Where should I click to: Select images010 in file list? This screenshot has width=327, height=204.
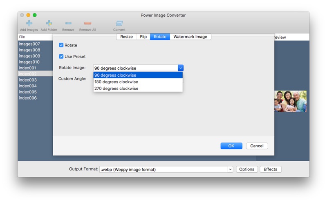[35, 62]
